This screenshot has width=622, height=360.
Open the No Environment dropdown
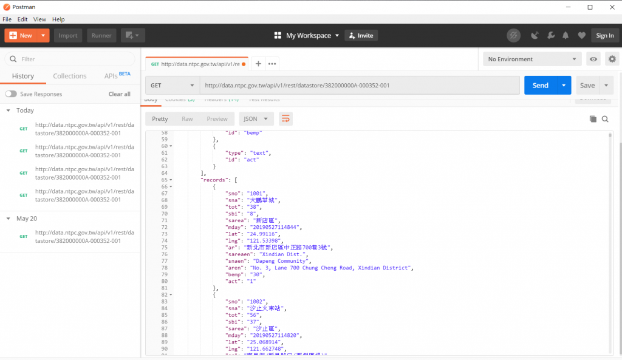click(x=532, y=59)
